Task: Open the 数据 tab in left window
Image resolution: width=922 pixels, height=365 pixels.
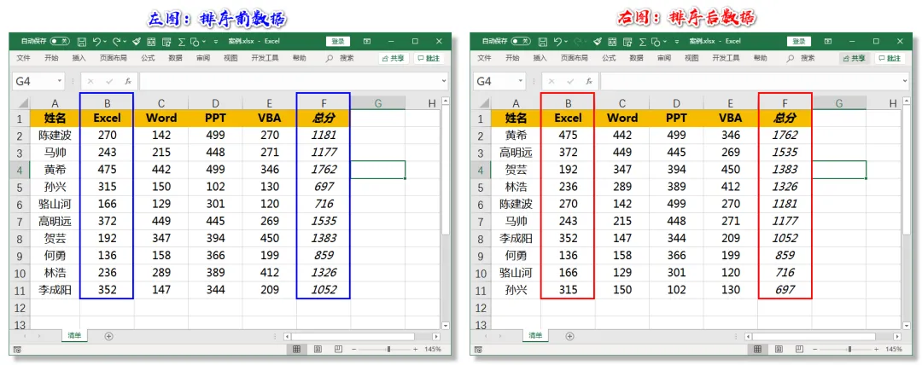Action: point(175,58)
